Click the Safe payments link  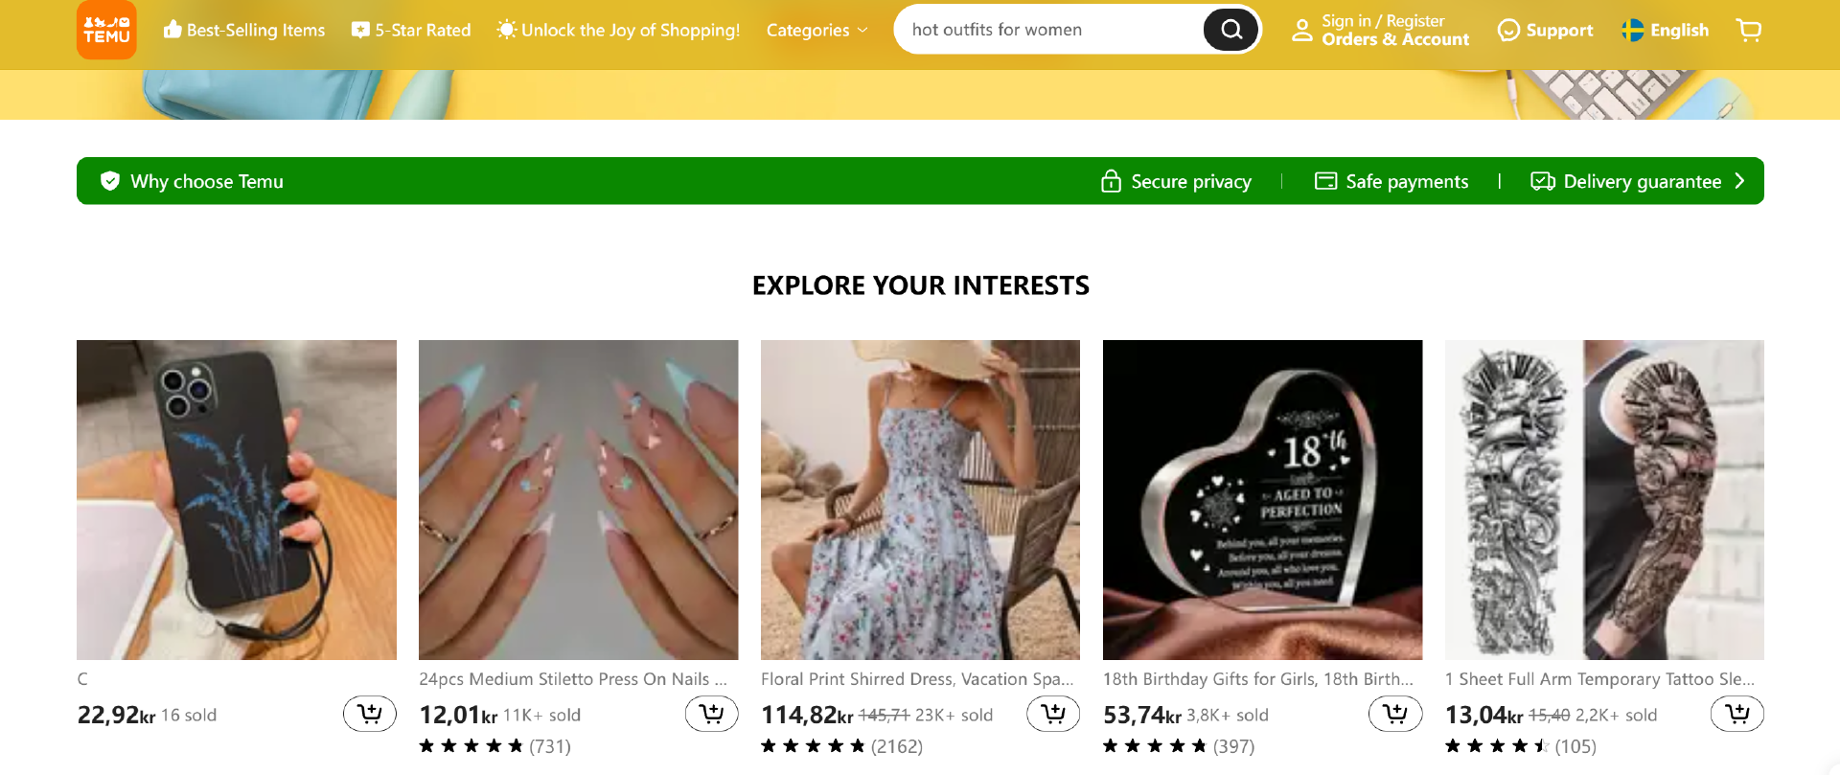pos(1391,181)
